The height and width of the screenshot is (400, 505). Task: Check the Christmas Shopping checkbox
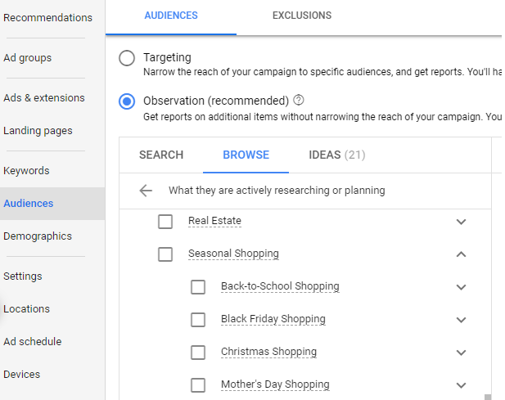coord(198,353)
